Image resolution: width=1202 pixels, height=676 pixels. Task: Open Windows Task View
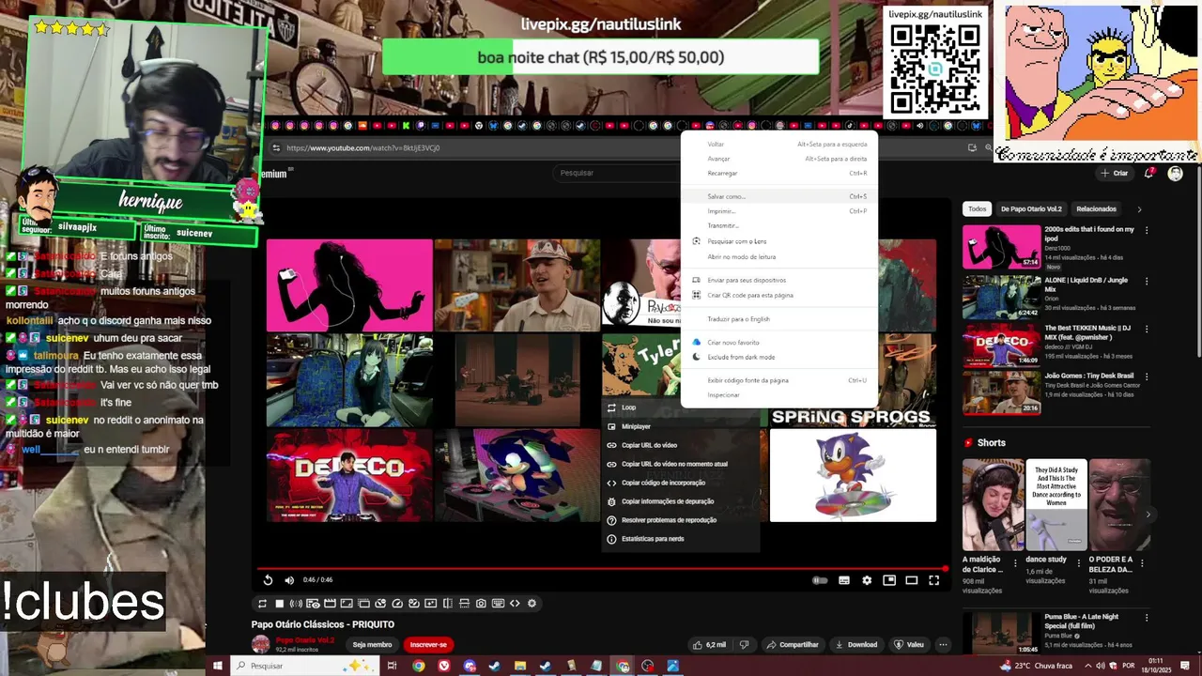(x=392, y=666)
